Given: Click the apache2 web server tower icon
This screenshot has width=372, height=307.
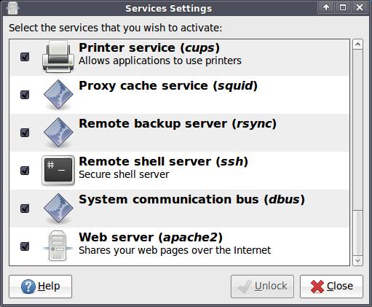Looking at the screenshot, I should (58, 246).
